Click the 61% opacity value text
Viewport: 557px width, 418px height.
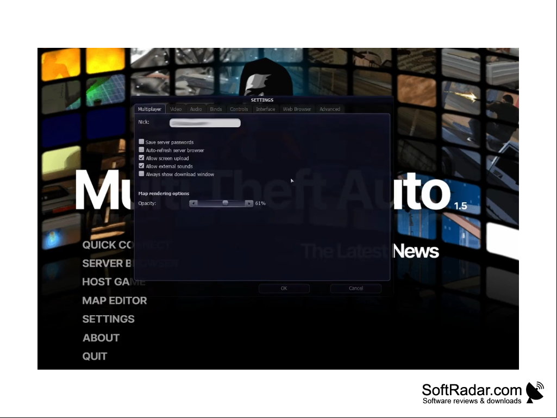point(260,203)
